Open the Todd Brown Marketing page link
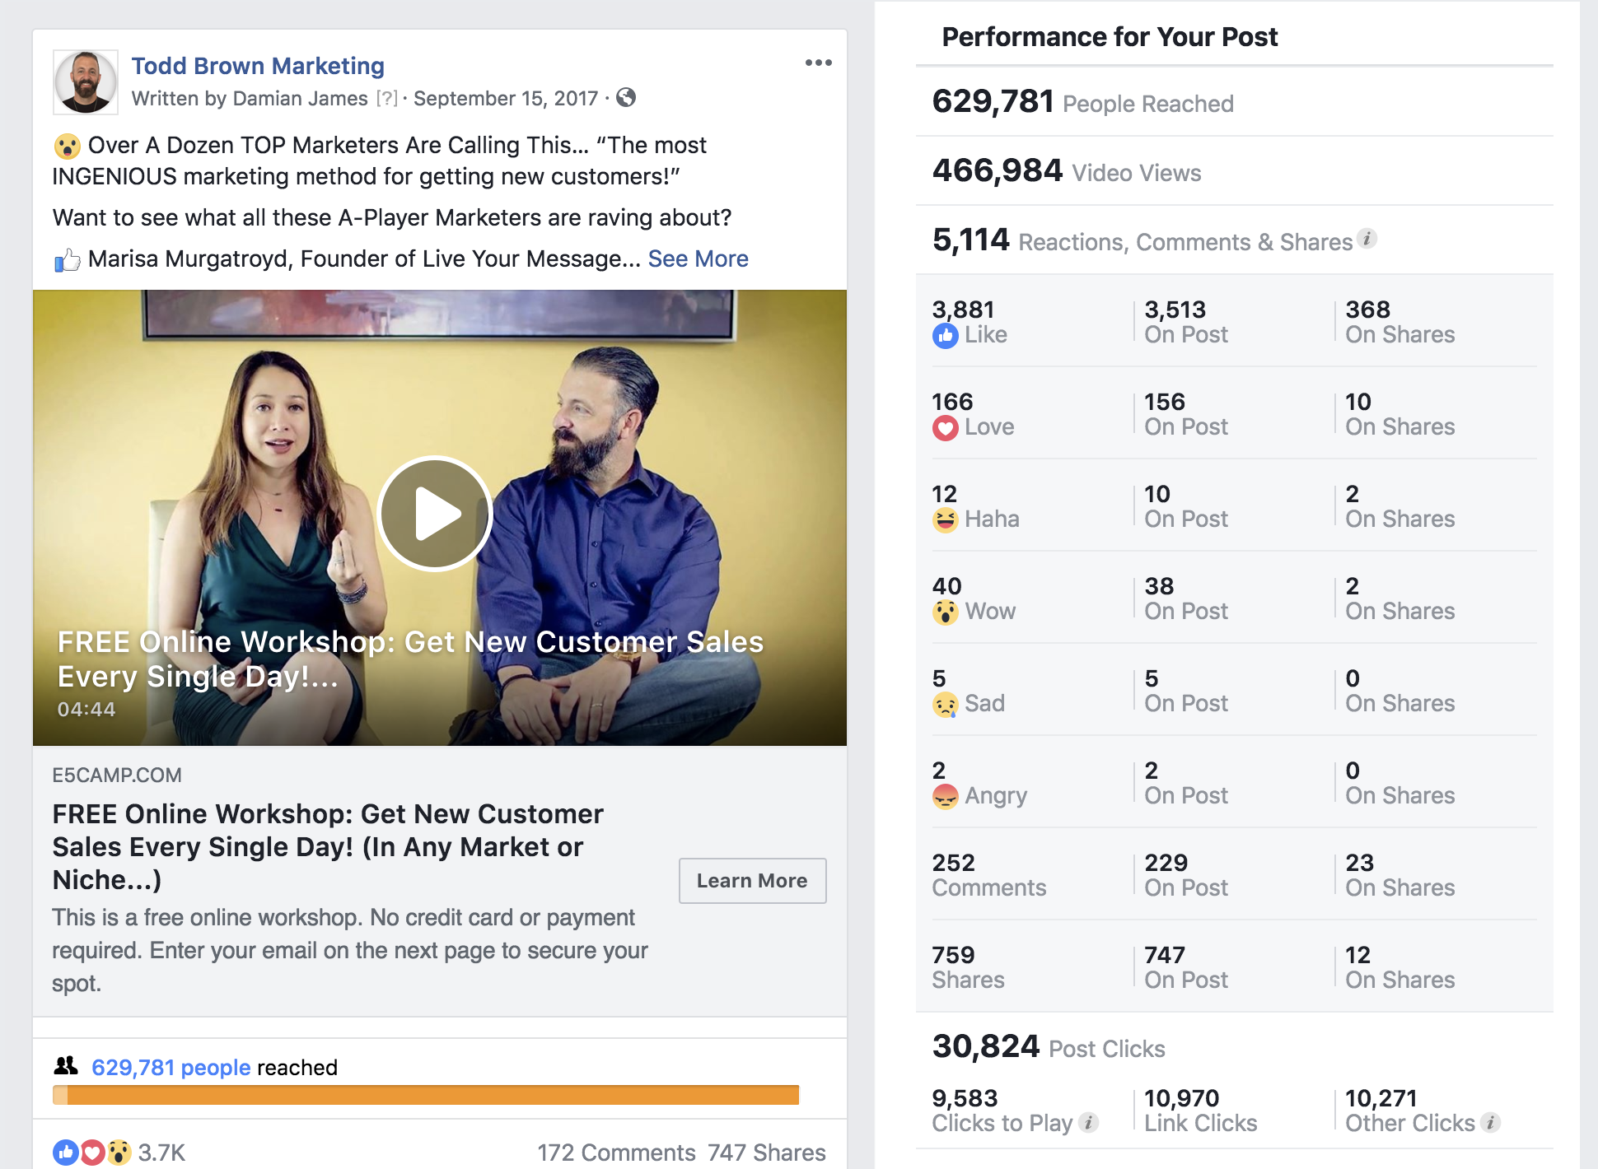 258,66
